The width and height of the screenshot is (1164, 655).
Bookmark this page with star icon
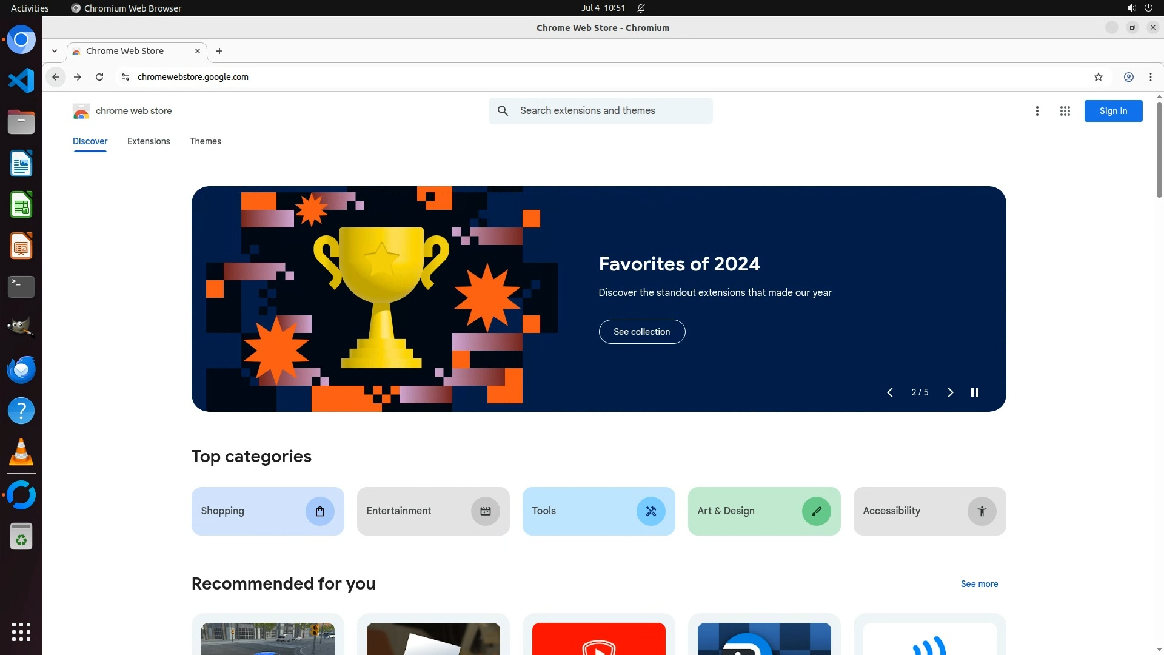pyautogui.click(x=1098, y=77)
